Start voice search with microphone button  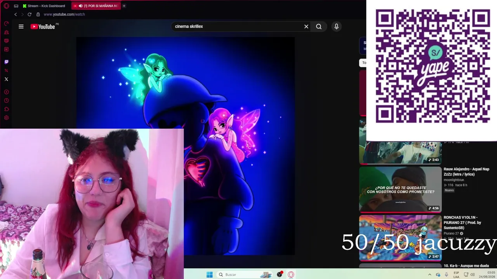pyautogui.click(x=336, y=26)
